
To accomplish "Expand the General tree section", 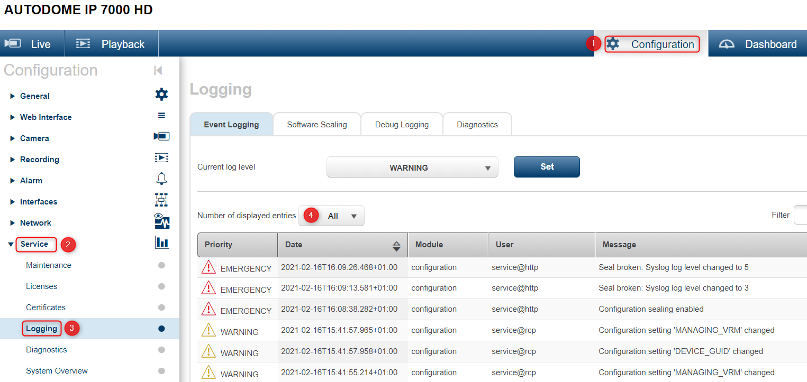I will 12,96.
